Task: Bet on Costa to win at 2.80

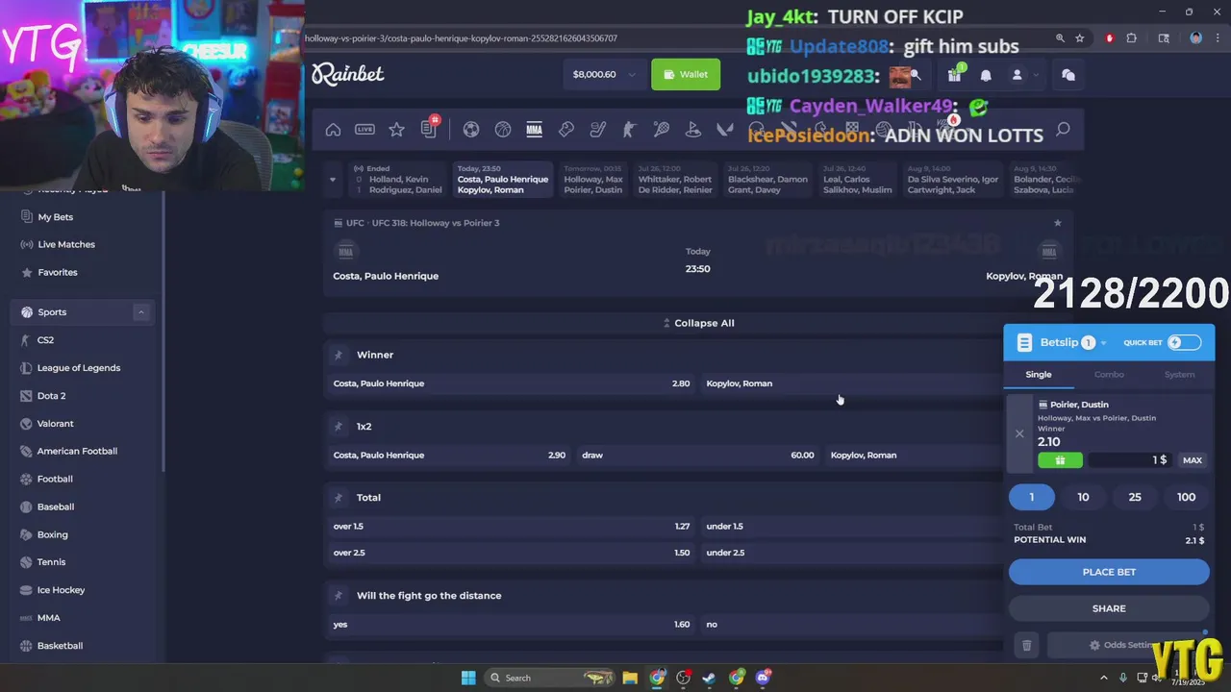Action: [511, 383]
